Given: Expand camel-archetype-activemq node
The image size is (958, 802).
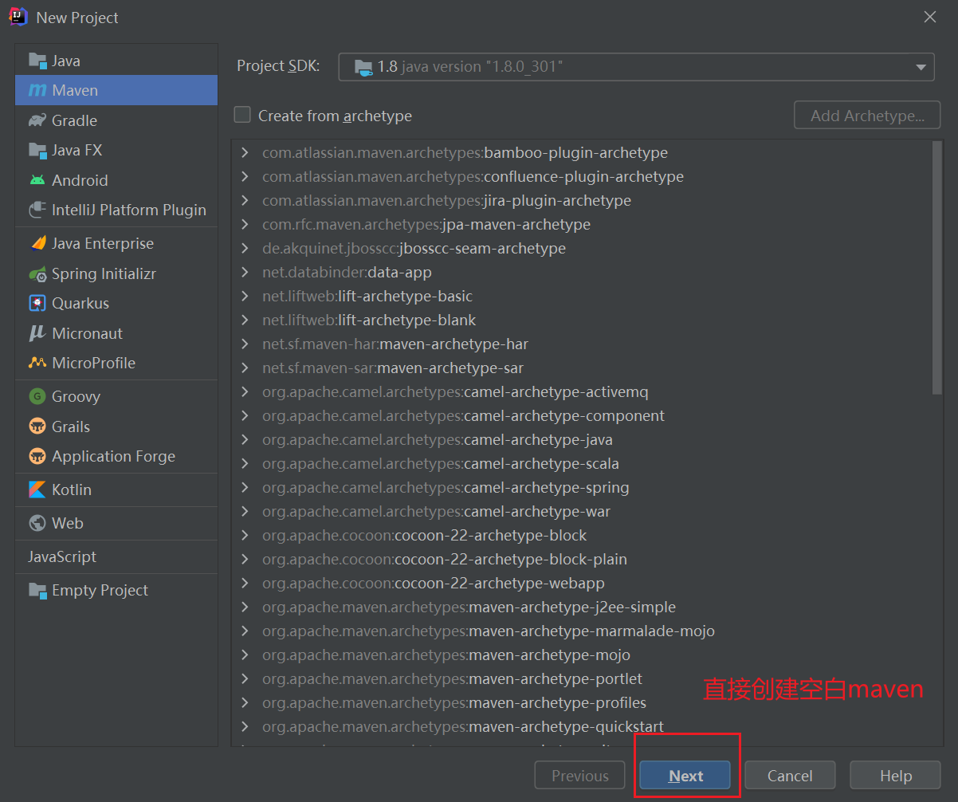Looking at the screenshot, I should (x=245, y=391).
